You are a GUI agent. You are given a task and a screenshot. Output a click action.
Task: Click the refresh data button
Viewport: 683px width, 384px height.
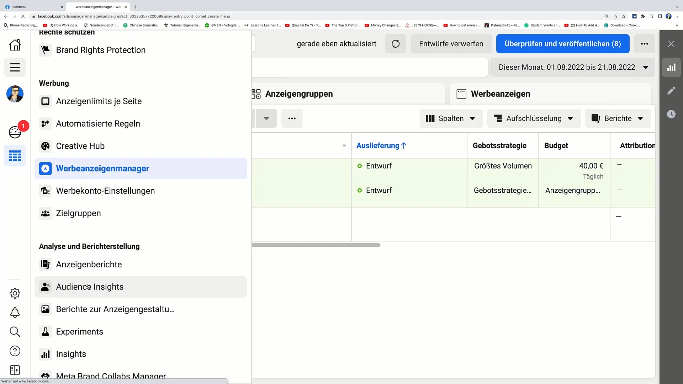[x=396, y=44]
